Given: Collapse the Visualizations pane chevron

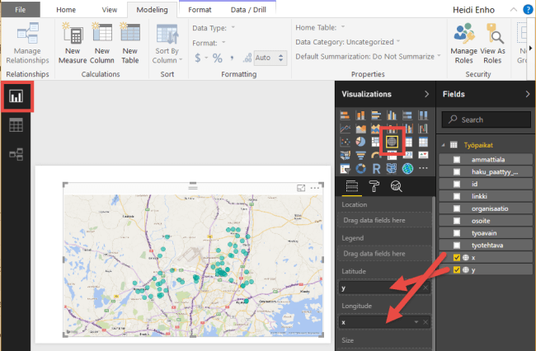Looking at the screenshot, I should click(426, 94).
